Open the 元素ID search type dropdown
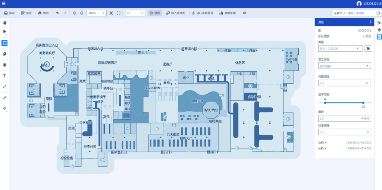The width and height of the screenshot is (382, 190). click(339, 13)
